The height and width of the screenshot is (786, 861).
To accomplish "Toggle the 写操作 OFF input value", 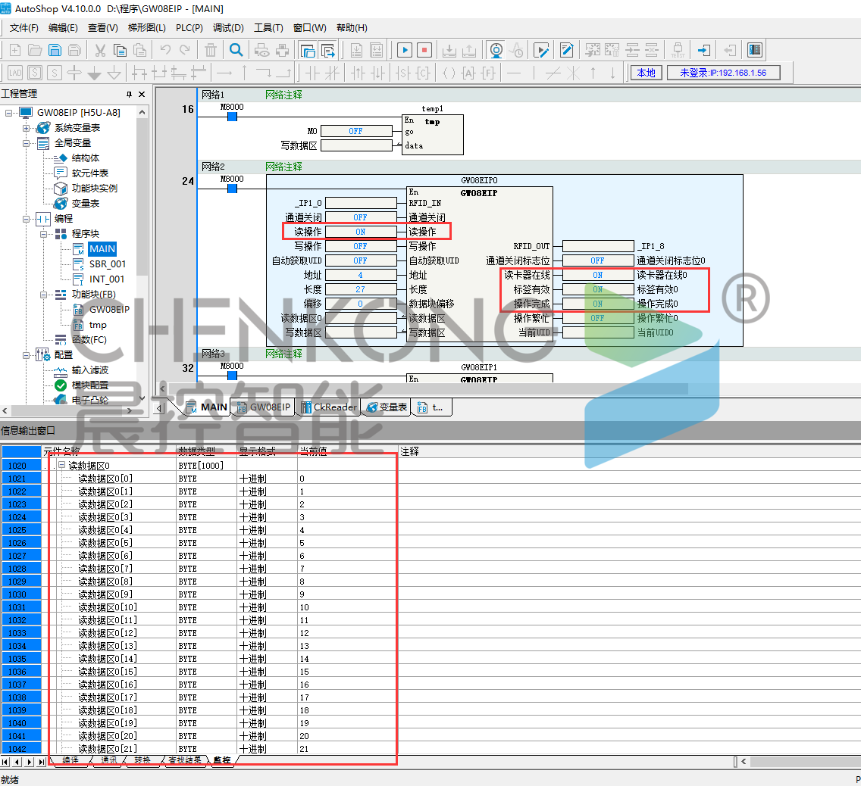I will 360,246.
